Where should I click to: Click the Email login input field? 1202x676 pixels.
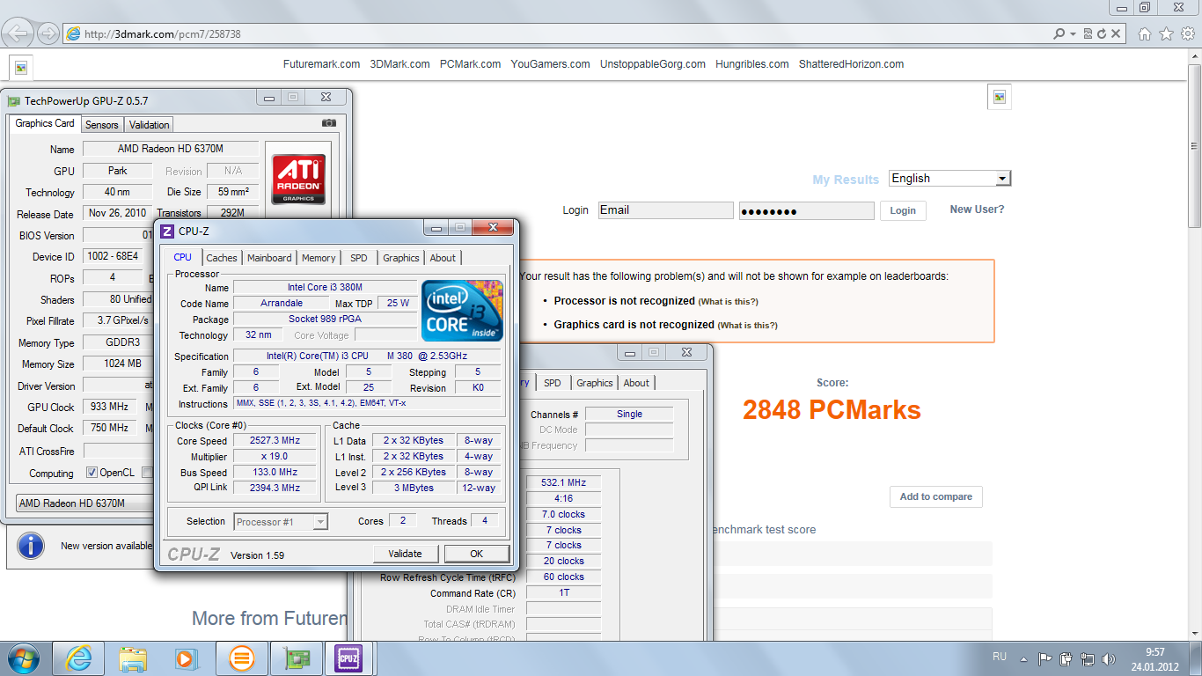tap(665, 210)
